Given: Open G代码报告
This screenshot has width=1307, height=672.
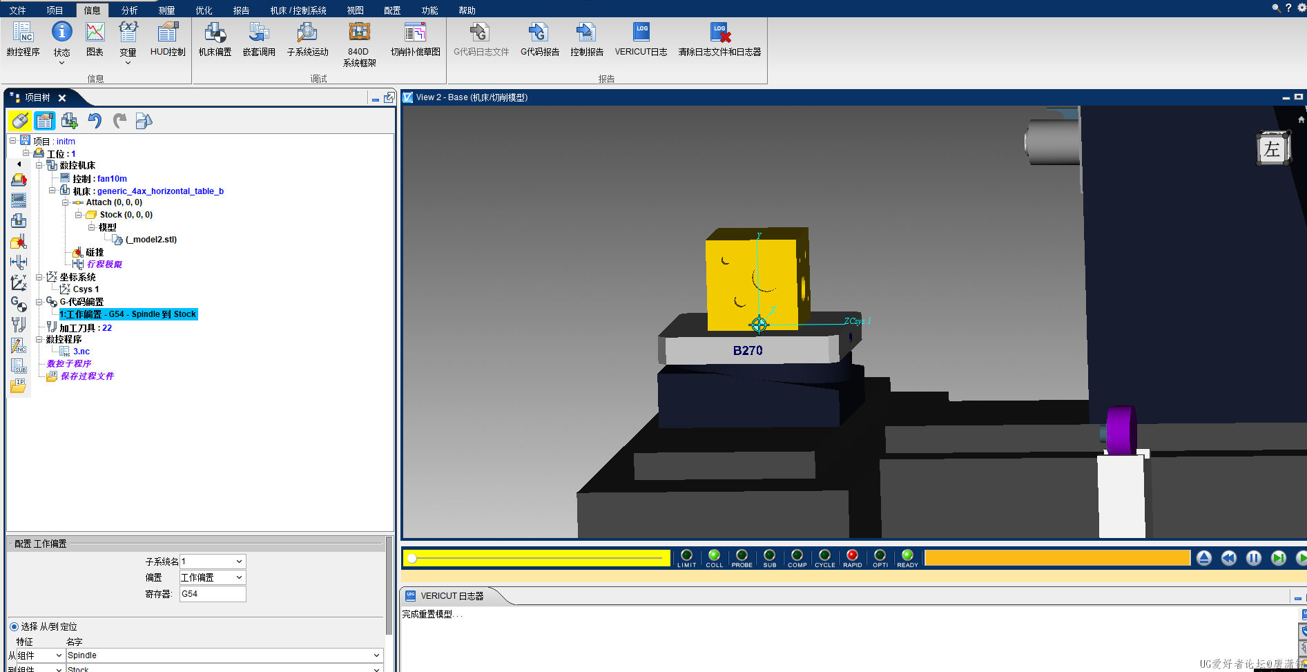Looking at the screenshot, I should click(539, 39).
